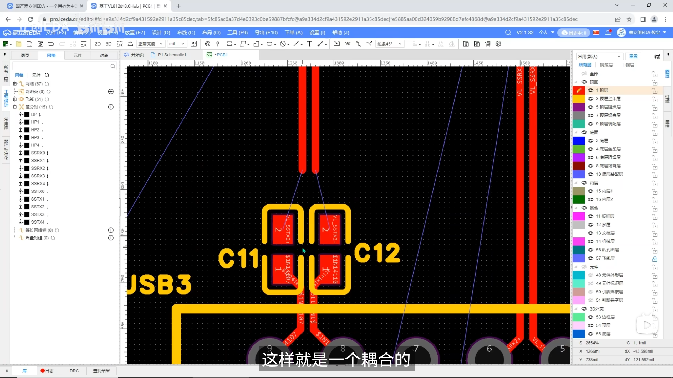673x378 pixels.
Task: Run the DRC check from toolbar
Action: (347, 44)
